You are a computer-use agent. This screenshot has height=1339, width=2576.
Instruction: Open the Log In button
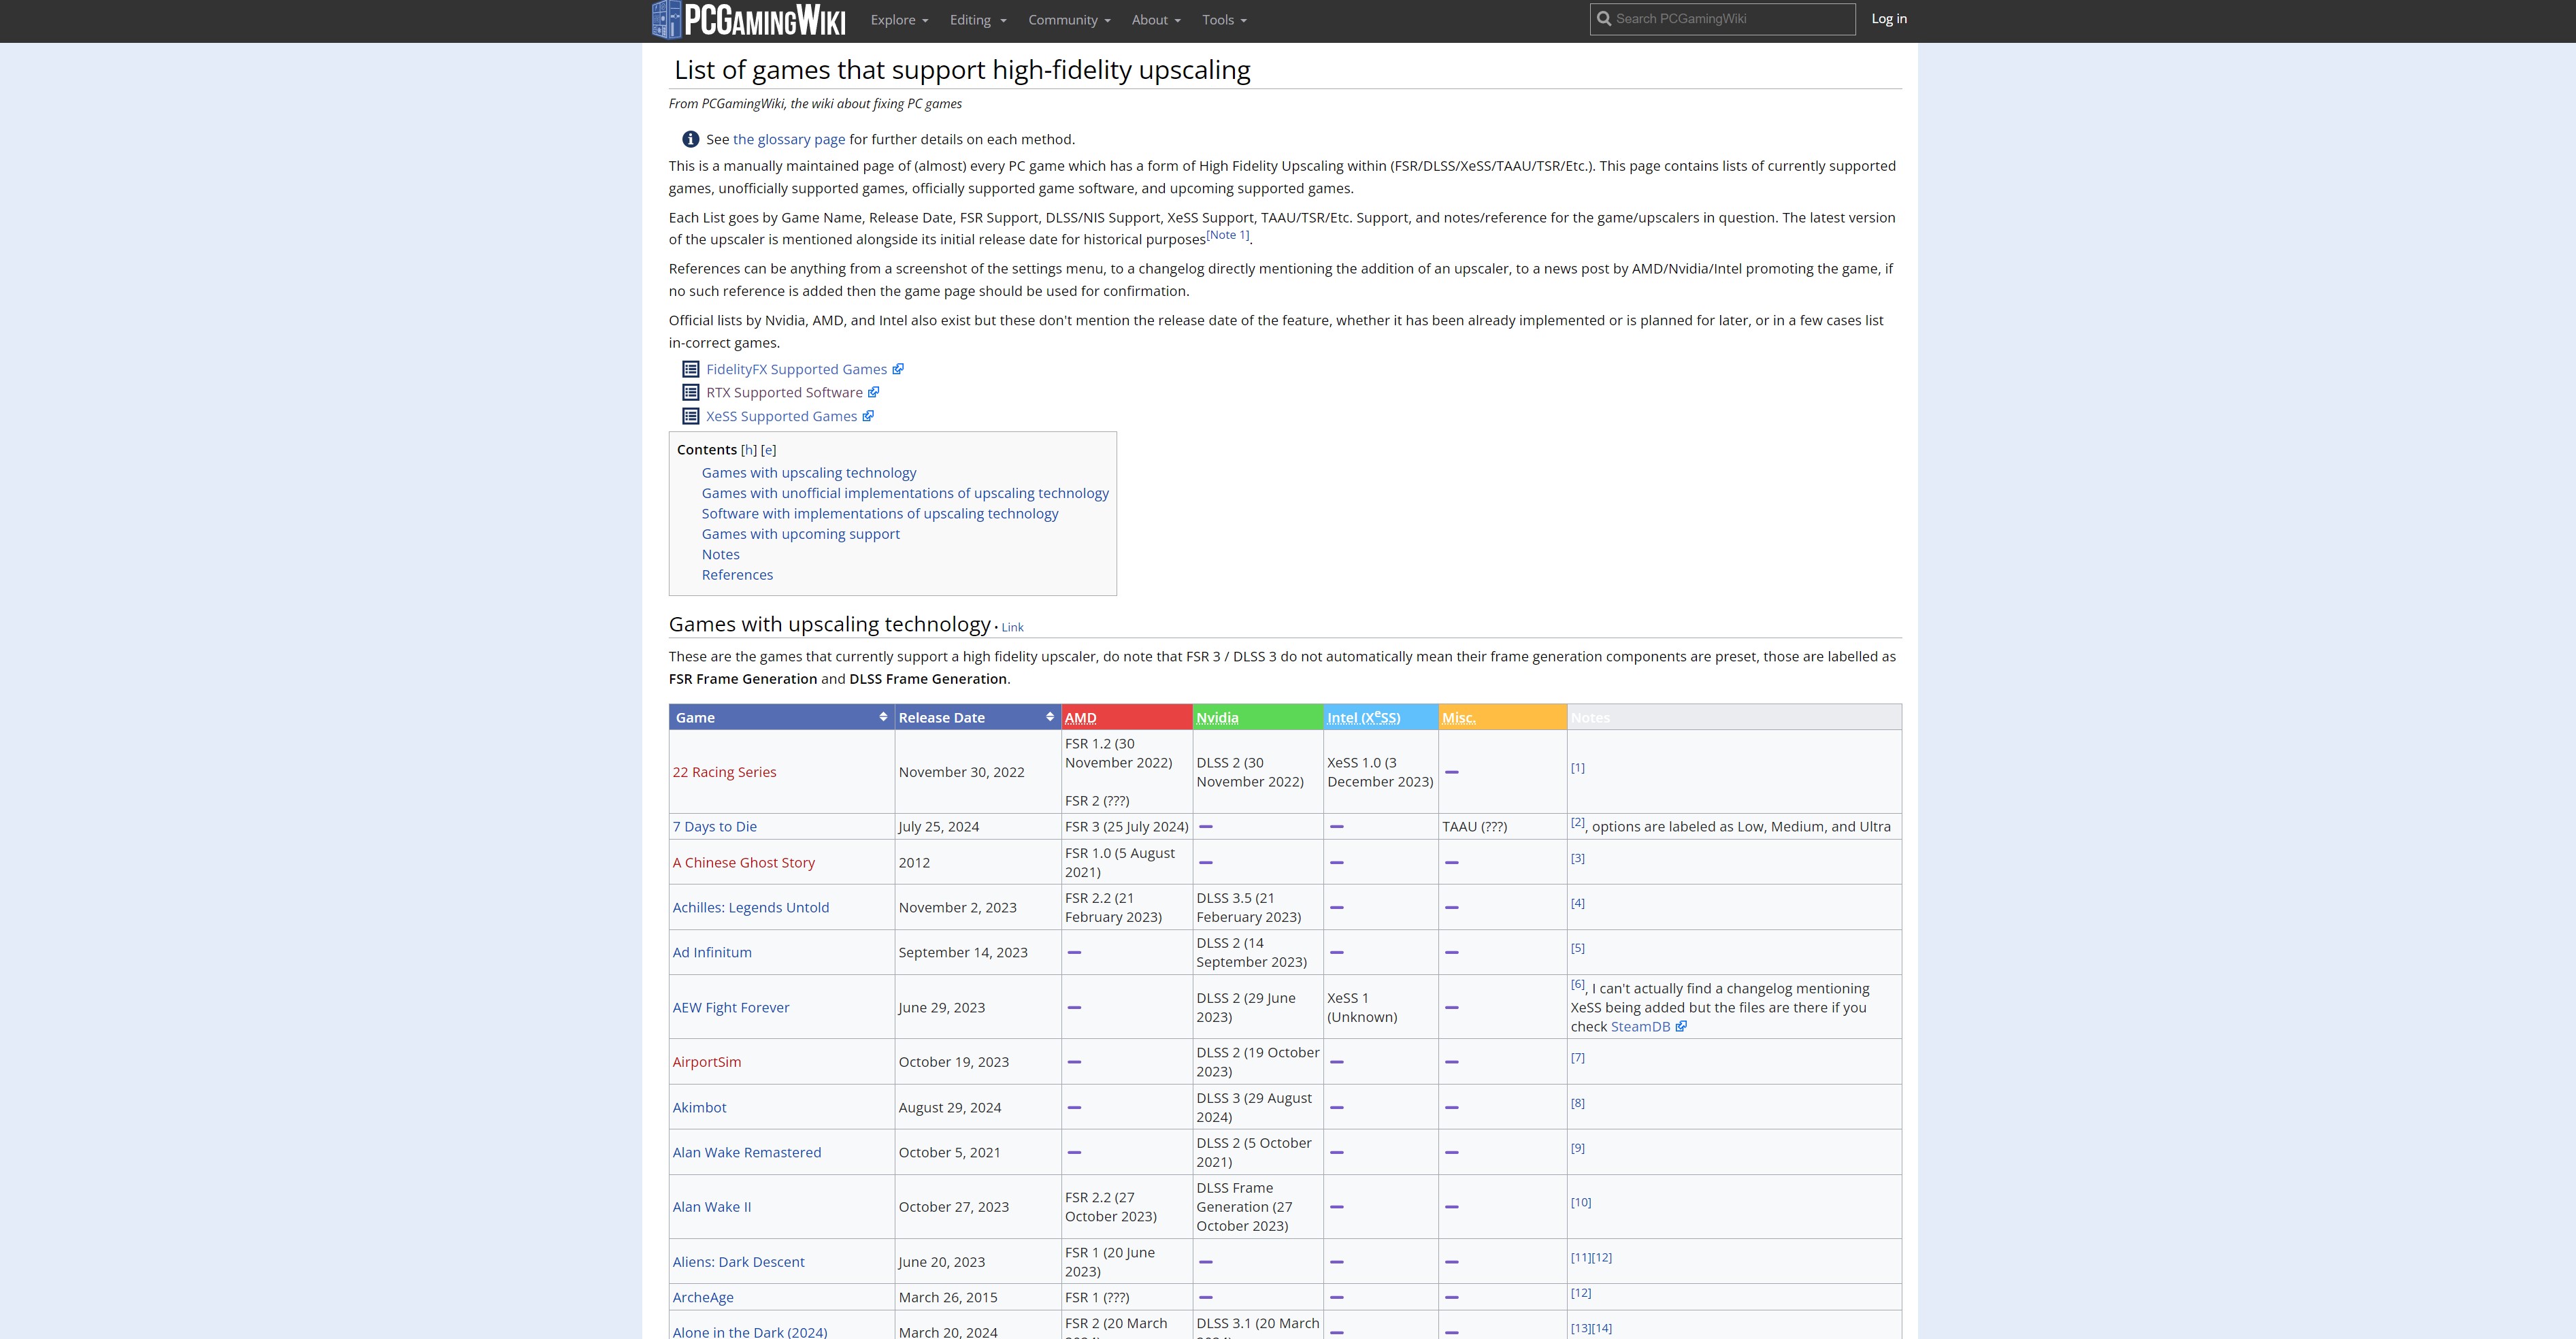tap(1887, 19)
